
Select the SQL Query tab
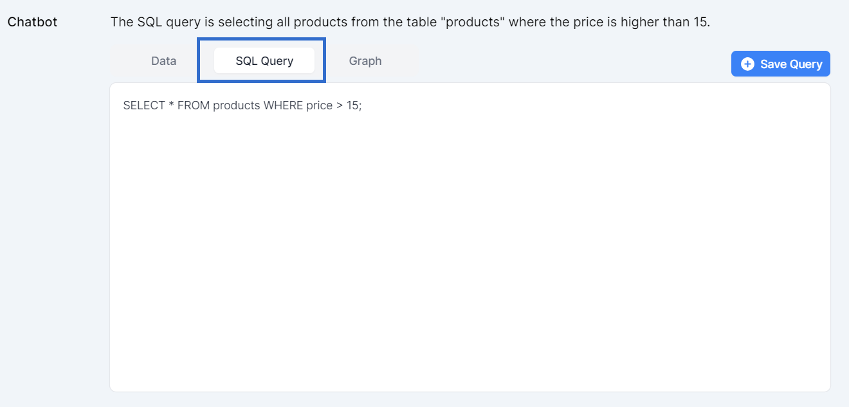pos(264,61)
